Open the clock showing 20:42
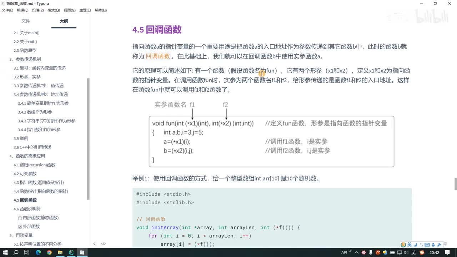Viewport: 457px width, 257px height. [x=434, y=252]
